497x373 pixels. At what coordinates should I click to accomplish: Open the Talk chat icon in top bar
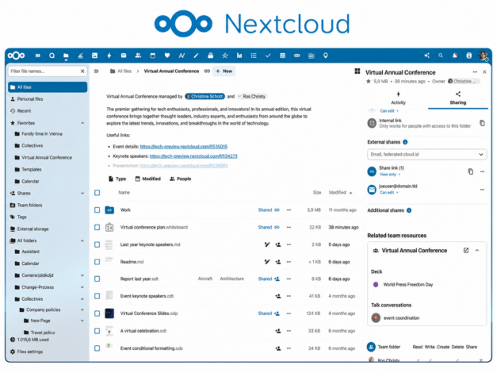click(x=52, y=56)
